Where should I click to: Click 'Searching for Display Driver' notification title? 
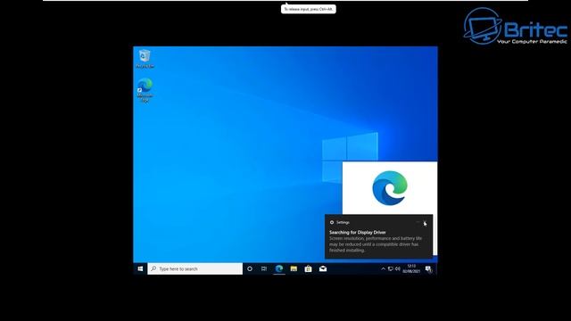(x=357, y=232)
